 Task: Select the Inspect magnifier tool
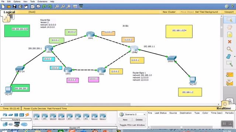click(x=229, y=49)
